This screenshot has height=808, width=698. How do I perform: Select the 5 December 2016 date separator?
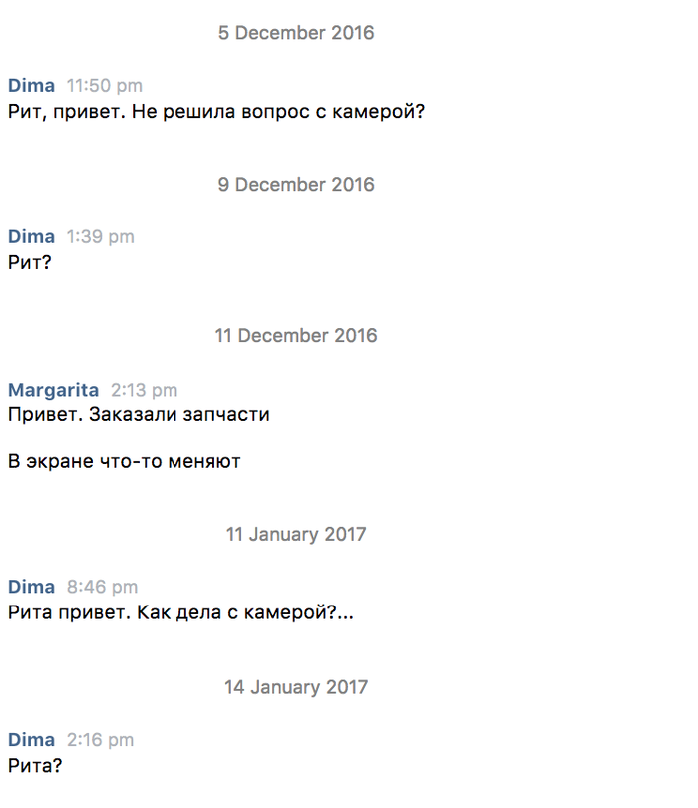point(296,33)
